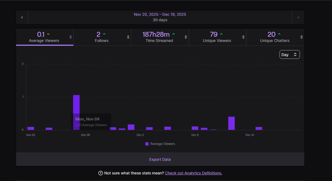Switch to the Time Streamed tab

tap(159, 37)
